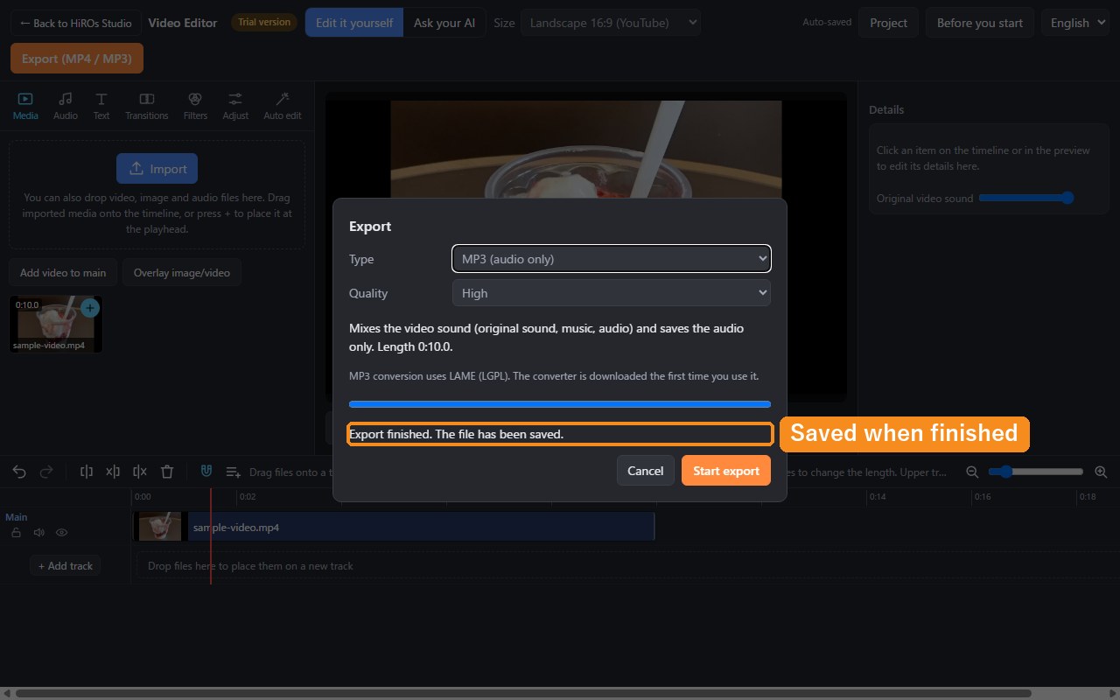Screen dimensions: 1120x700
Task: Click Add video to main
Action: click(x=63, y=273)
